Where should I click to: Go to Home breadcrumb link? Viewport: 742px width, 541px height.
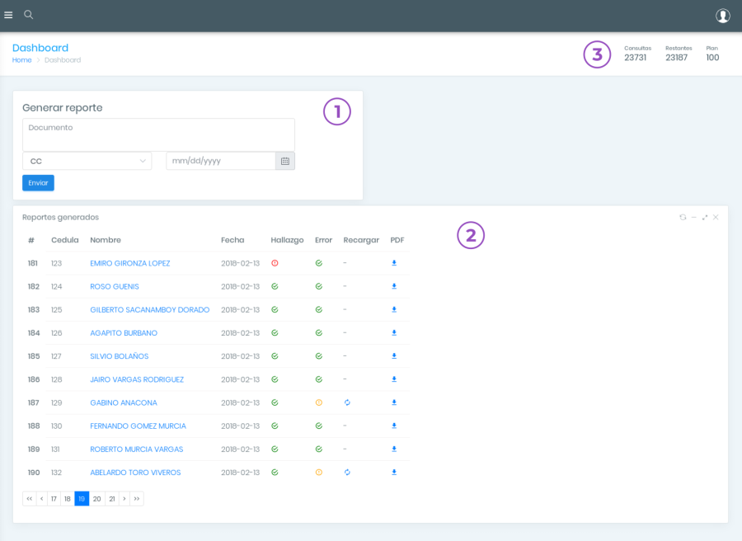(x=21, y=60)
